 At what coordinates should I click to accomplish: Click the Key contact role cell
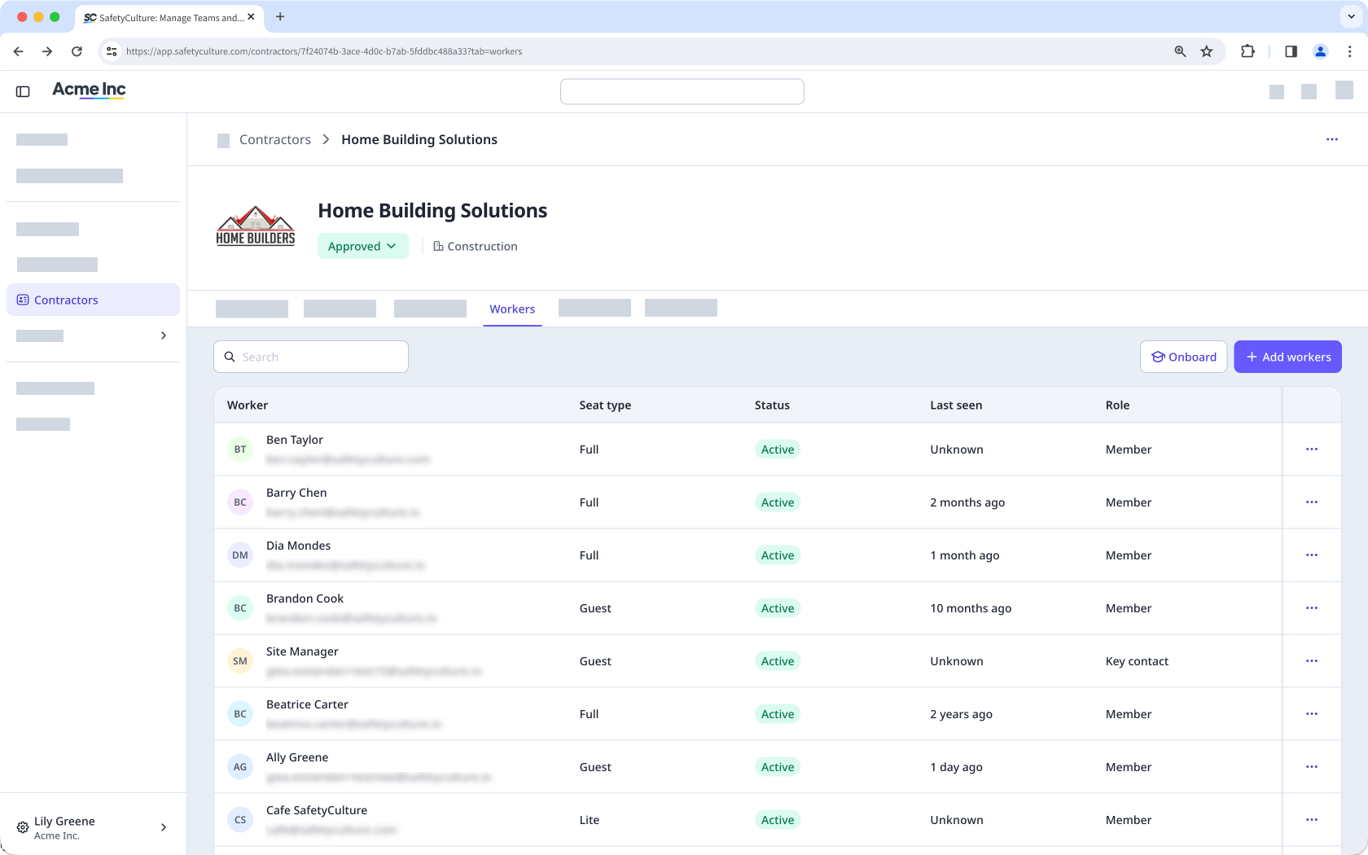[x=1137, y=661]
